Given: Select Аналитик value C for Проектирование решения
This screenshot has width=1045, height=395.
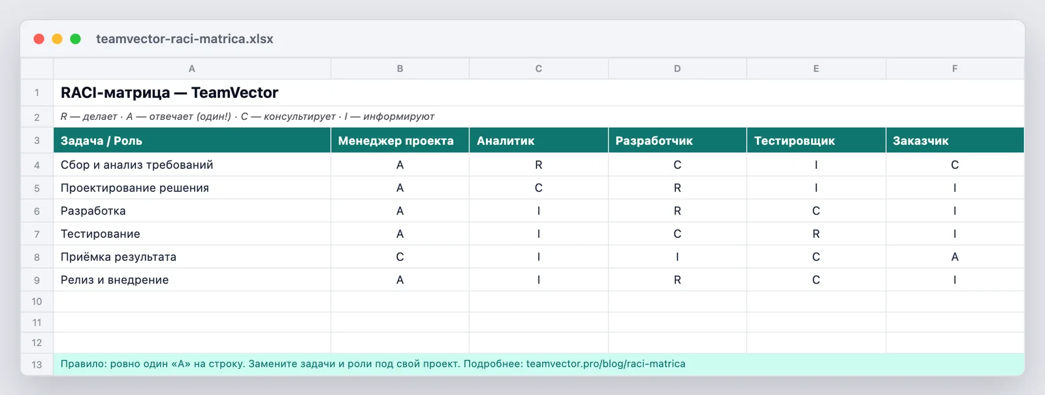Looking at the screenshot, I should 539,188.
